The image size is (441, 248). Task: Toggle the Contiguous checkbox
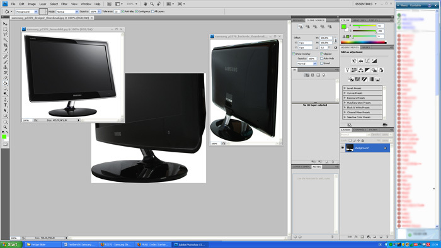pyautogui.click(x=137, y=11)
